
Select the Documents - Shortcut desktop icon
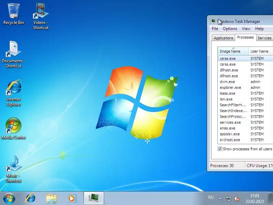click(13, 54)
